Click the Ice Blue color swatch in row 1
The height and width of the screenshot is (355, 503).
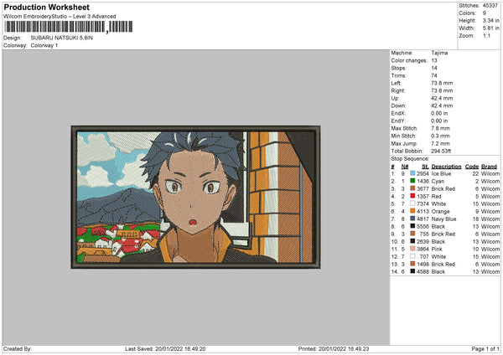coord(412,173)
